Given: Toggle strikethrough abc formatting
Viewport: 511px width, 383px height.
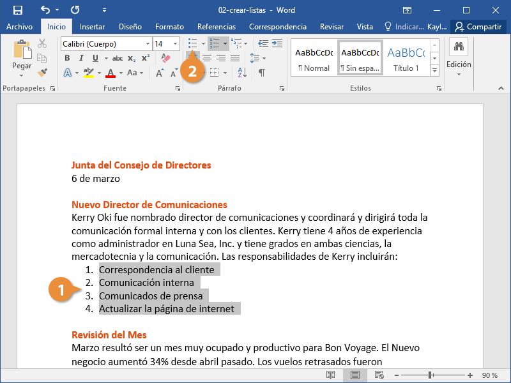Looking at the screenshot, I should pyautogui.click(x=118, y=58).
